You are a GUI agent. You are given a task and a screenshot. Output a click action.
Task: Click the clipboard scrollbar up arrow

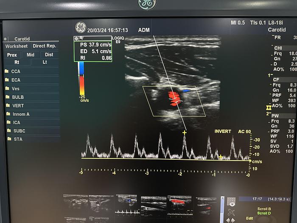point(222,198)
